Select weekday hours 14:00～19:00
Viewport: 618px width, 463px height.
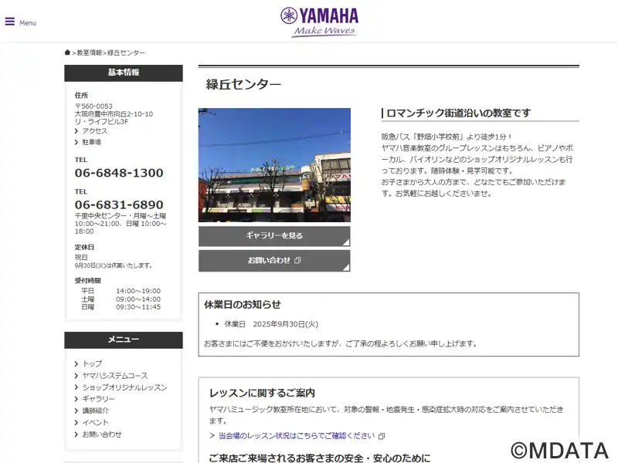tap(138, 291)
